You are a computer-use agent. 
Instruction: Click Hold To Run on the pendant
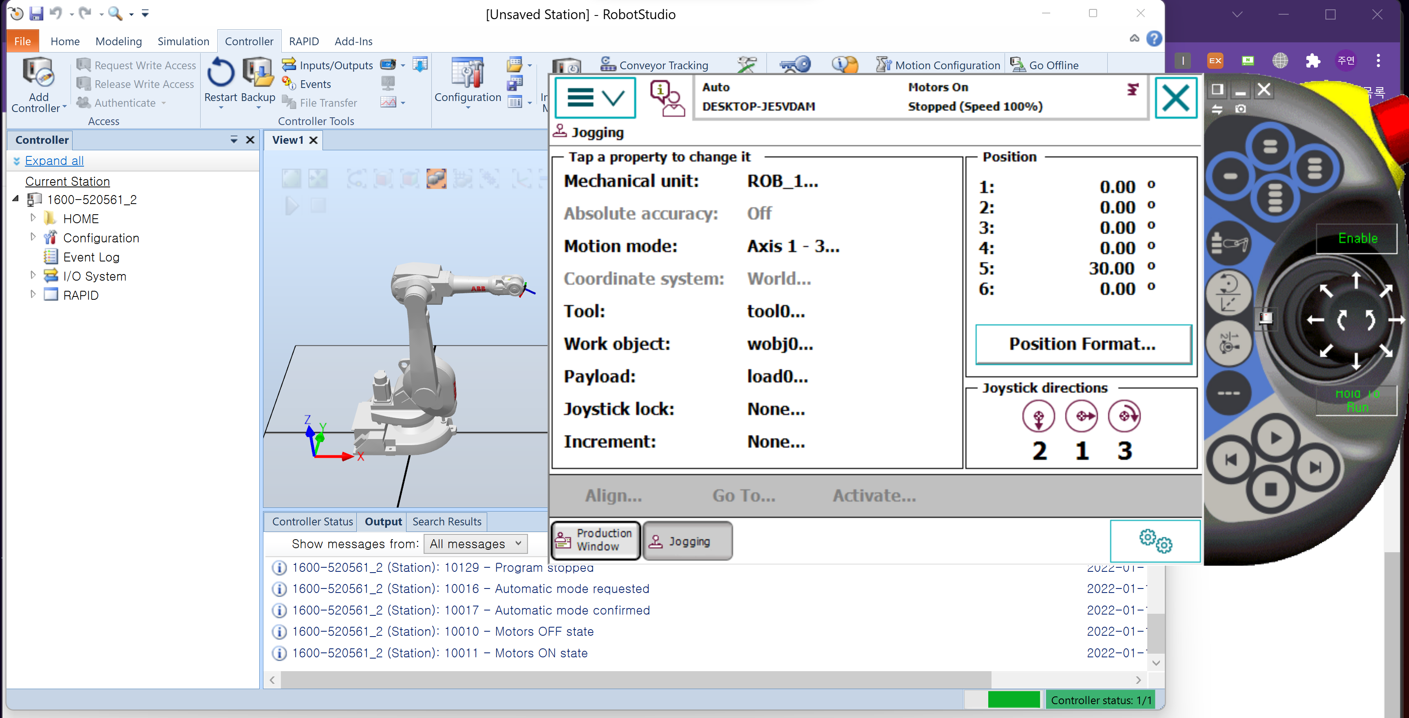[x=1357, y=400]
